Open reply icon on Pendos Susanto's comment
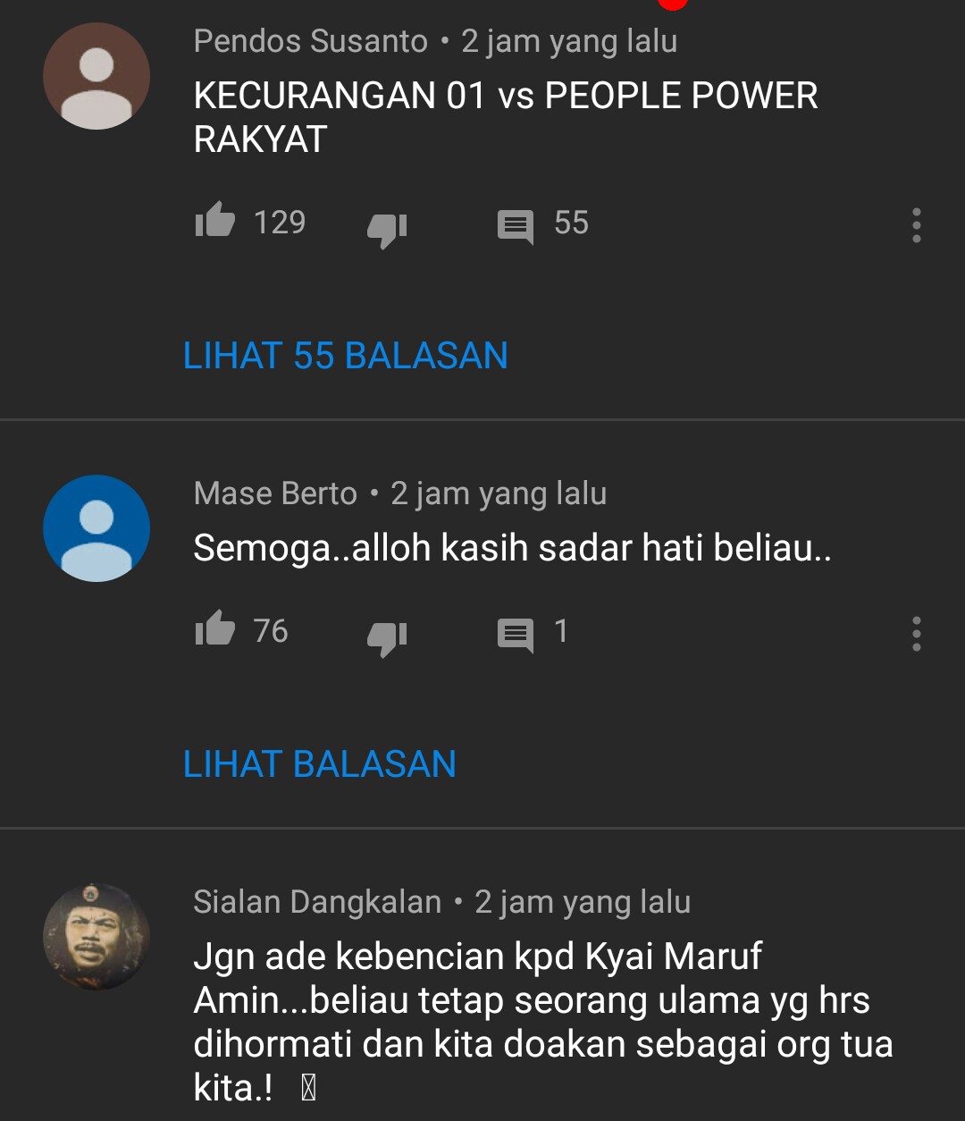 [x=516, y=227]
